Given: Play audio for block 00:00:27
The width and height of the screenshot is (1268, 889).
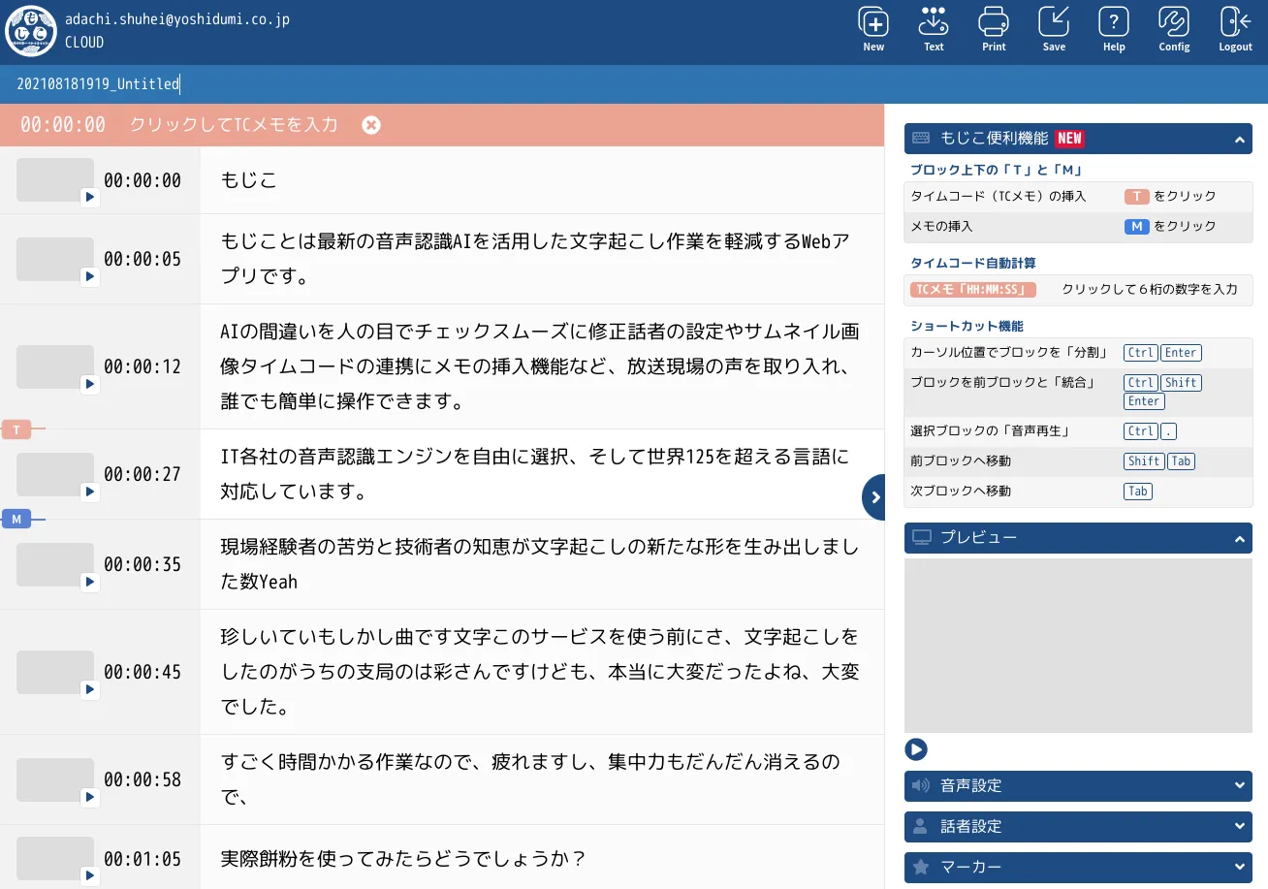Looking at the screenshot, I should tap(89, 492).
